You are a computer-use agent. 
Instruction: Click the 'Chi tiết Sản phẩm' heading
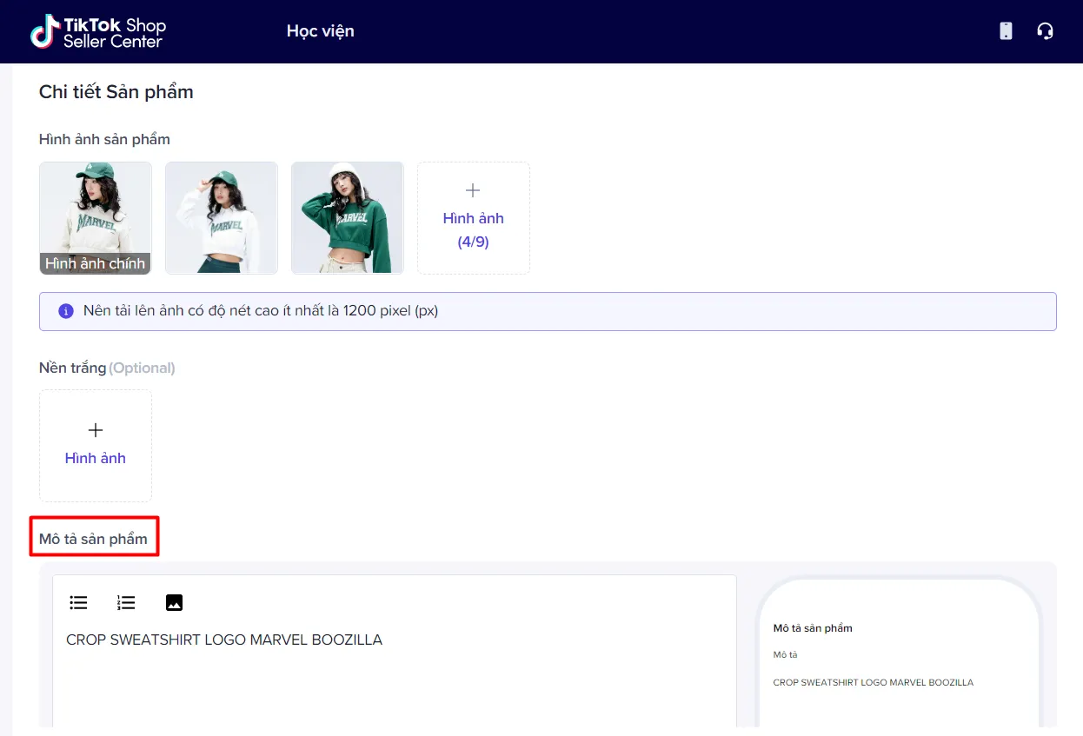[x=116, y=91]
